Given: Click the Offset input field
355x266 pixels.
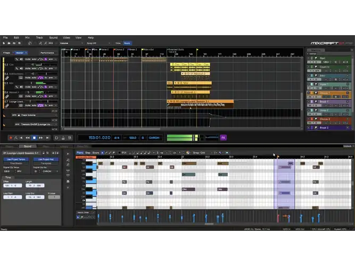Looking at the screenshot, I should (13, 186).
